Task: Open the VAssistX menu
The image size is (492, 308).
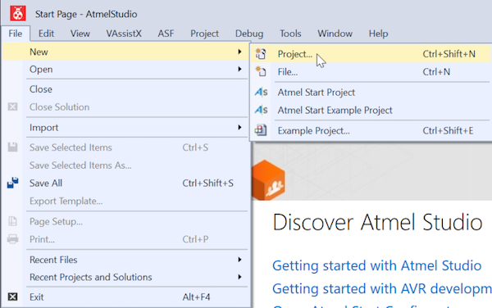Action: pyautogui.click(x=124, y=34)
